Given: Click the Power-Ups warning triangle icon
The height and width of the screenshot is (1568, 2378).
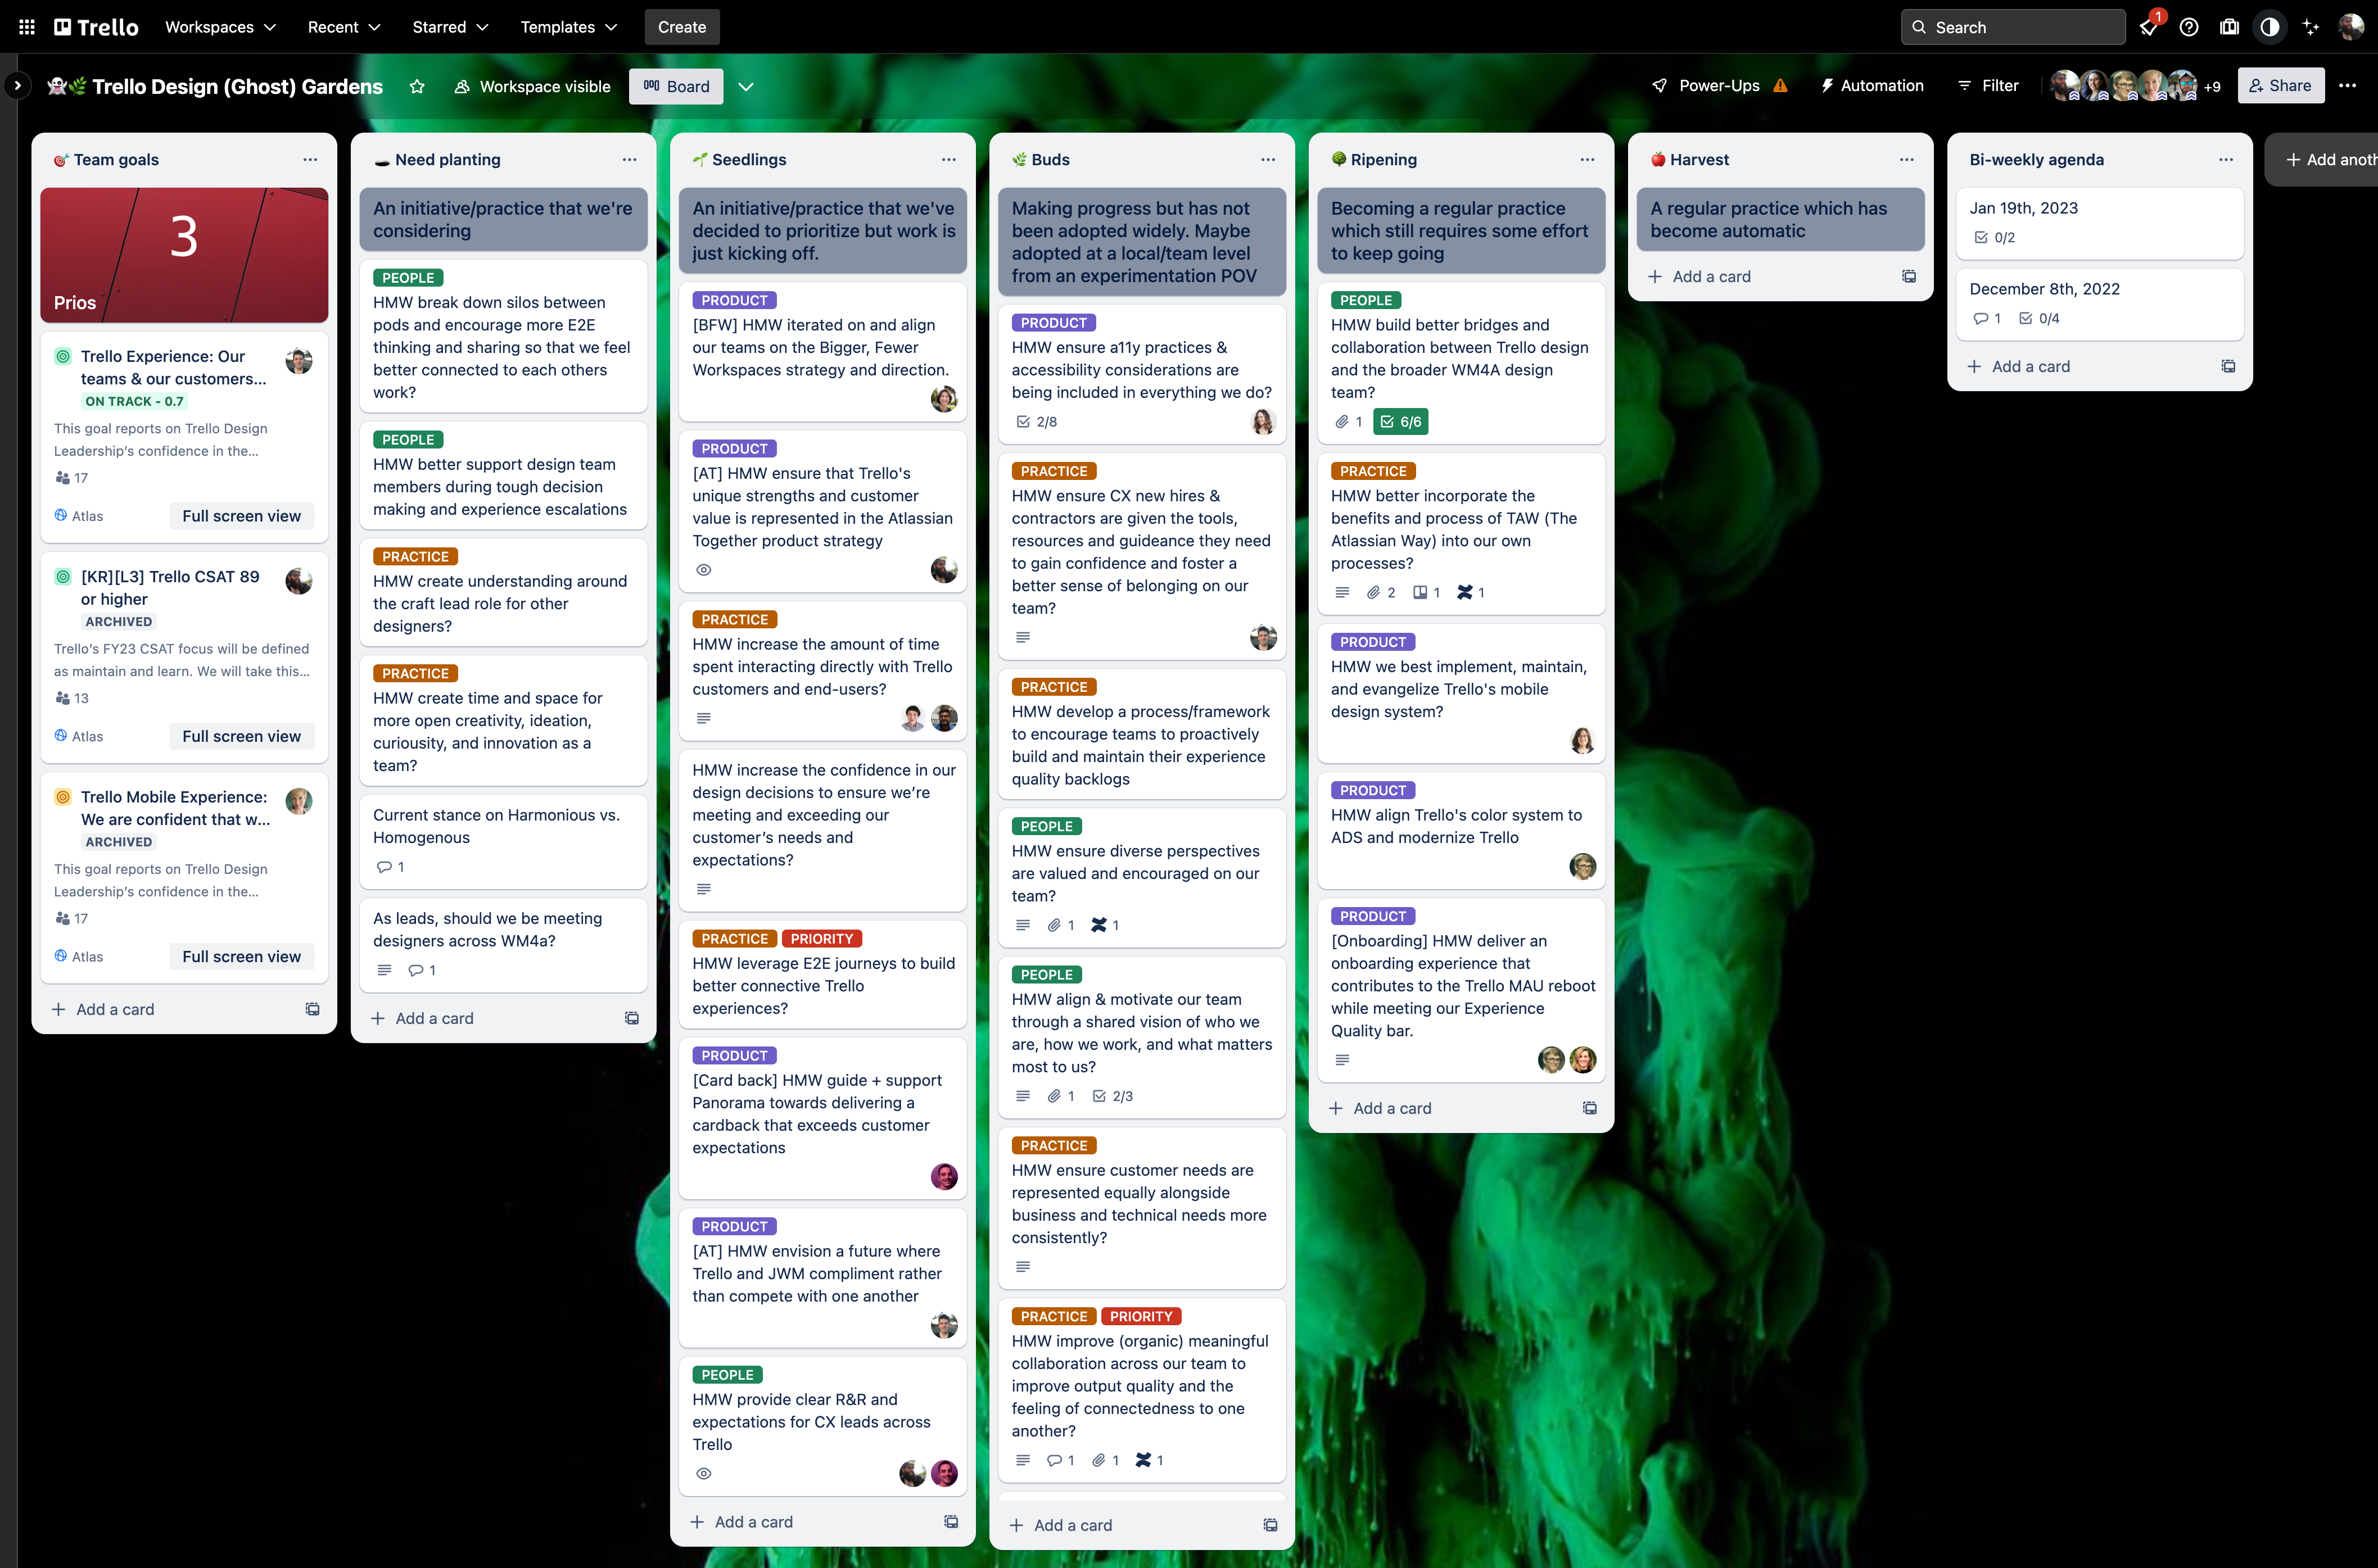Looking at the screenshot, I should pos(1780,86).
